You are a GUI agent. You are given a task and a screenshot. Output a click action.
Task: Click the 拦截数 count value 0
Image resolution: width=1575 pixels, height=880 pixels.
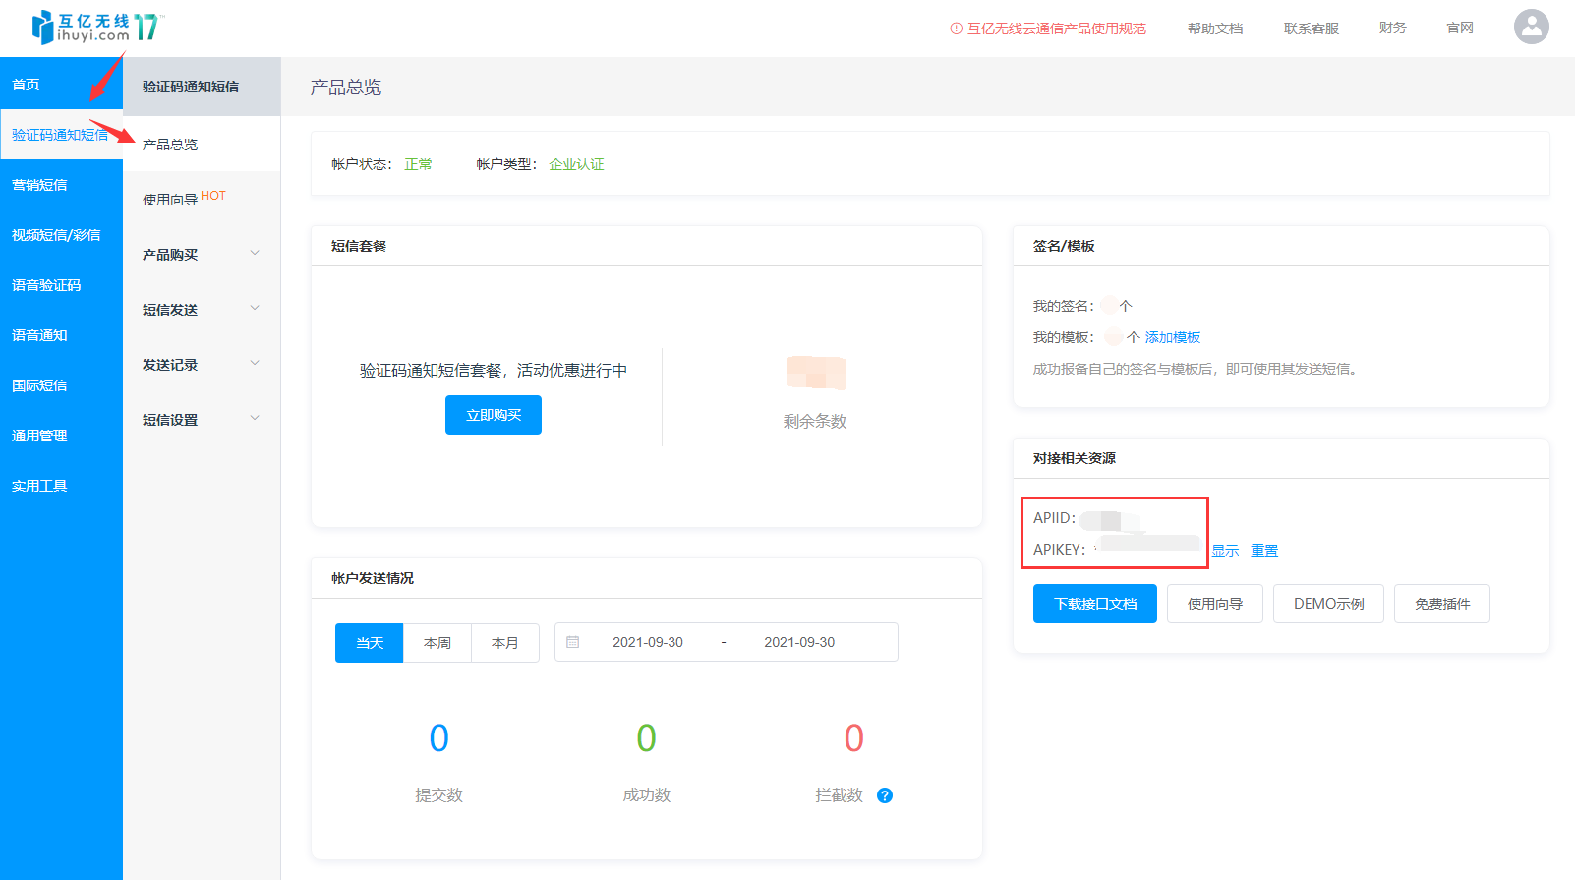854,738
